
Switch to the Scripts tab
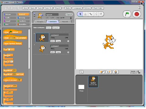pos(40,21)
